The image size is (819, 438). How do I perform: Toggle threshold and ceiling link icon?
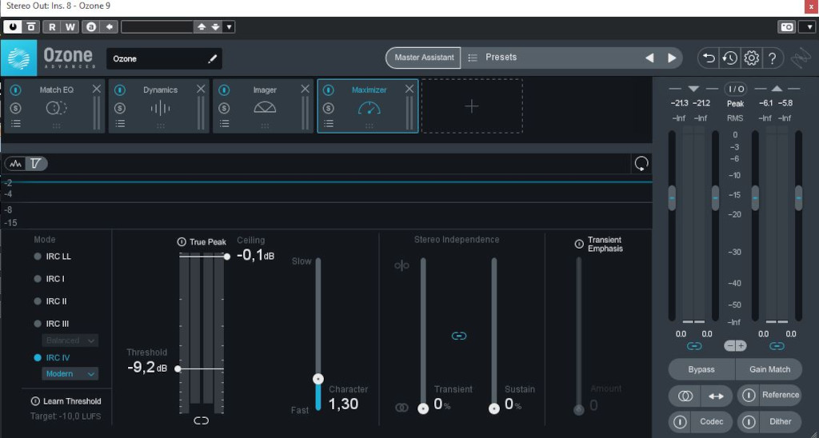pos(201,420)
